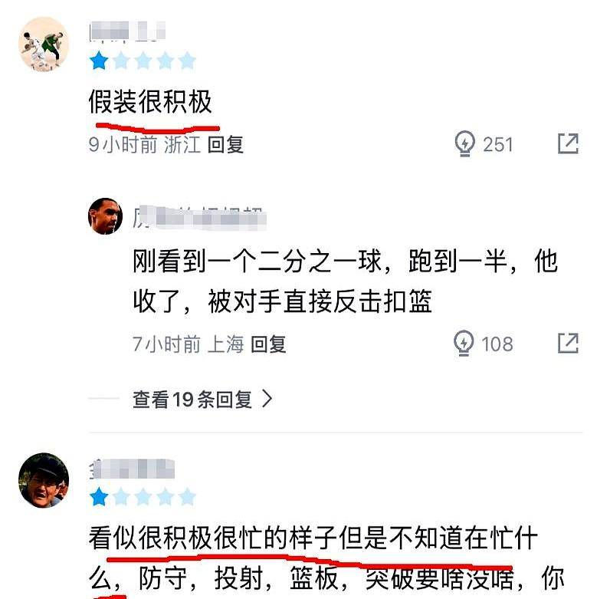Click the first star of the third review
The image size is (597, 599).
pos(100,497)
